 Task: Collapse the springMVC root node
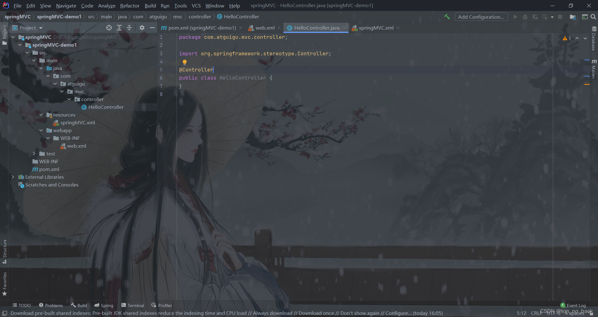(x=13, y=37)
